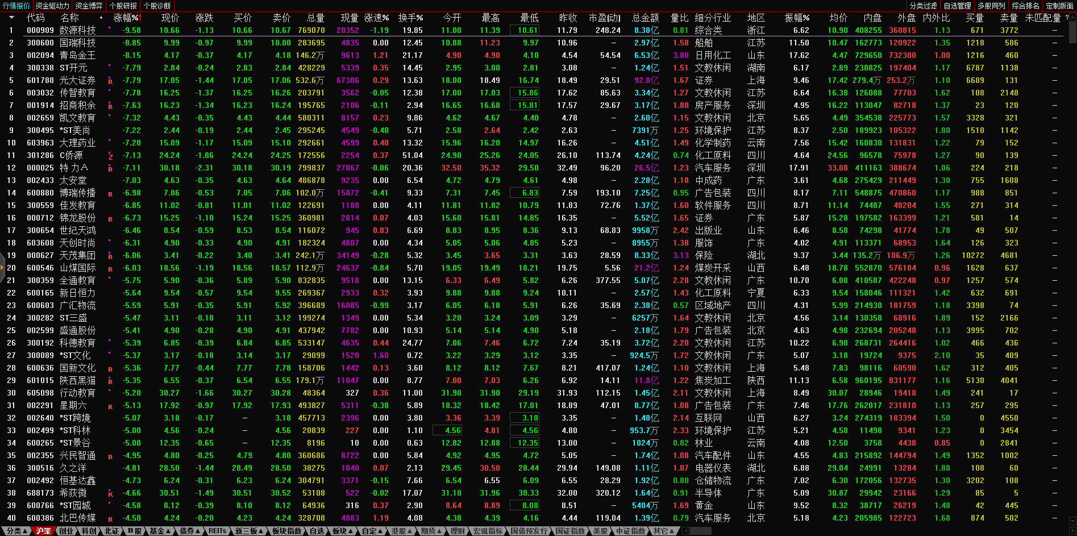Click the scroll-up arrow at top right
This screenshot has height=536, width=1077.
pos(1072,18)
